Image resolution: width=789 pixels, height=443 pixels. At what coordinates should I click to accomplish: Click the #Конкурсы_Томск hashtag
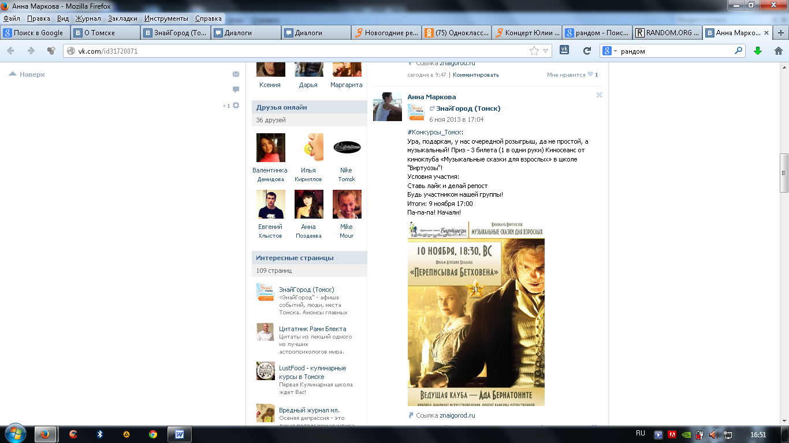[x=434, y=132]
